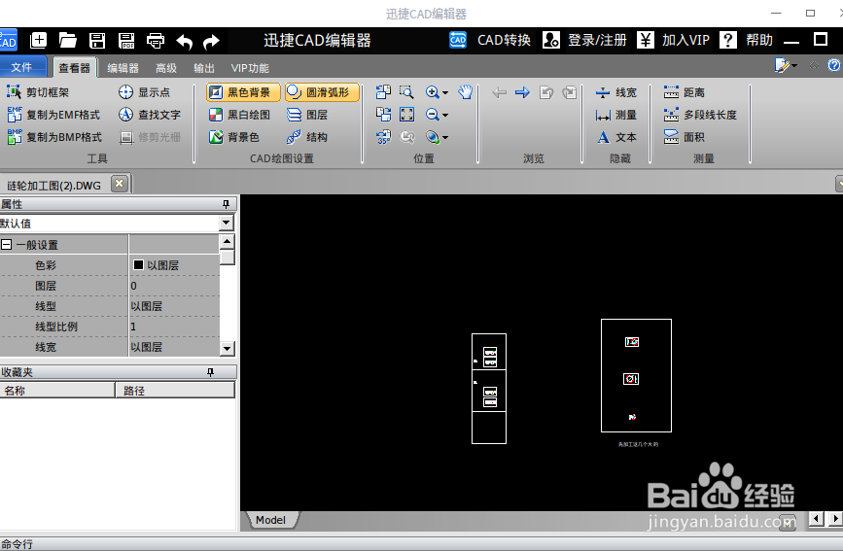
Task: Open the 文件 menu
Action: click(21, 67)
